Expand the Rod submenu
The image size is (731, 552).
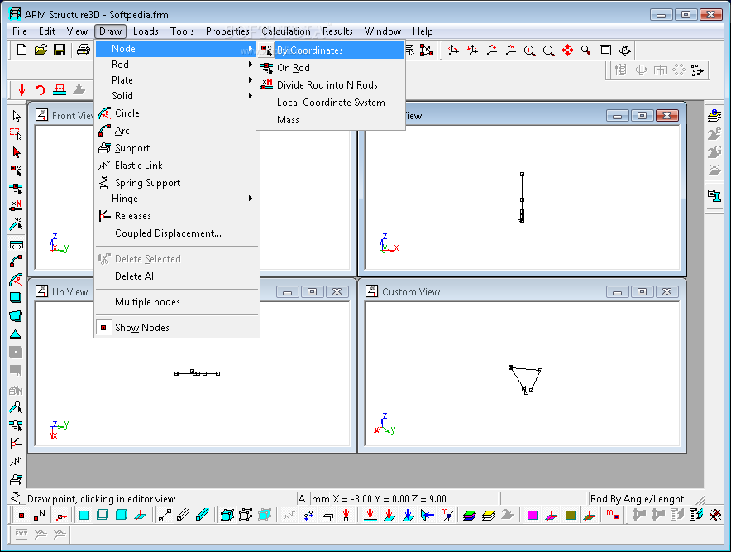[x=177, y=65]
